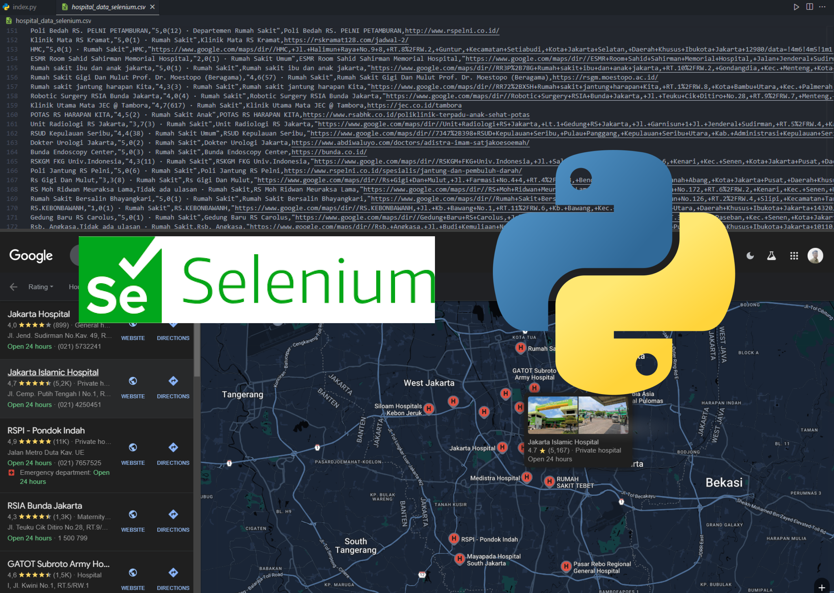The width and height of the screenshot is (834, 593).
Task: Click the Rumah Sa... marker near Kota Tua
Action: click(x=520, y=348)
